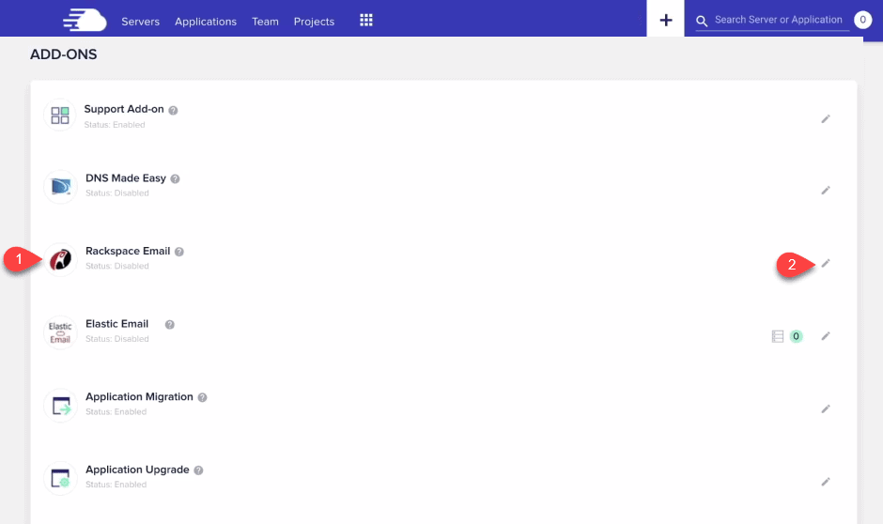Viewport: 883px width, 524px height.
Task: Click the plus add button
Action: click(666, 20)
